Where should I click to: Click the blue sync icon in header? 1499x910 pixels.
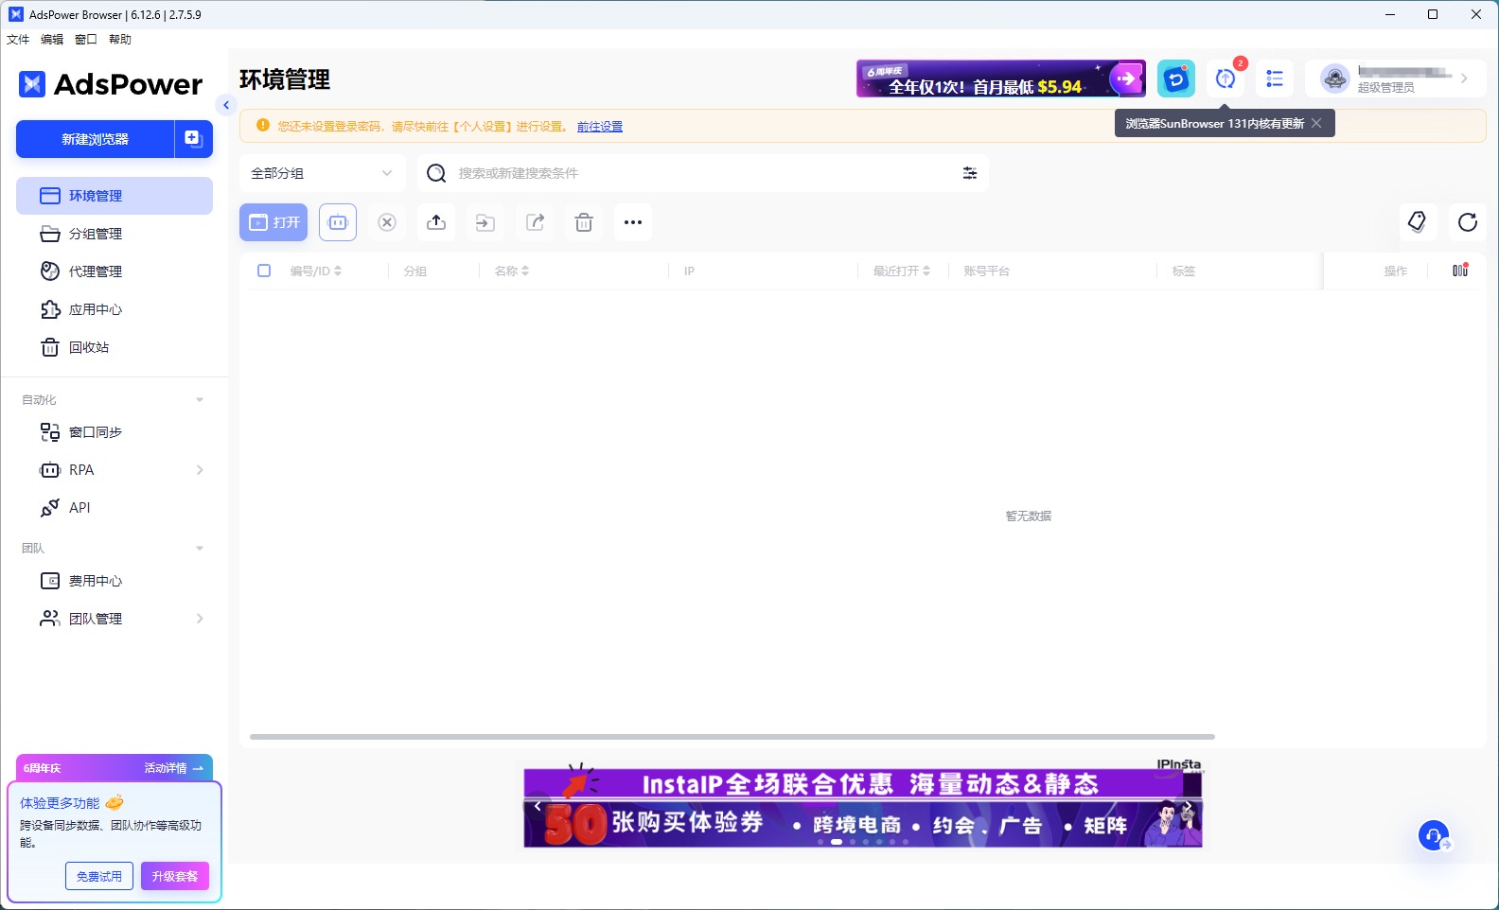point(1176,79)
